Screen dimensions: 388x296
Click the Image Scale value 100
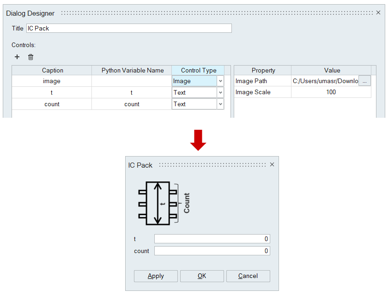[x=331, y=92]
